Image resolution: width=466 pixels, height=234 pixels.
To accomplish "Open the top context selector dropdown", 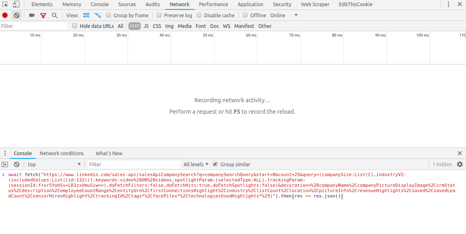I will click(54, 164).
